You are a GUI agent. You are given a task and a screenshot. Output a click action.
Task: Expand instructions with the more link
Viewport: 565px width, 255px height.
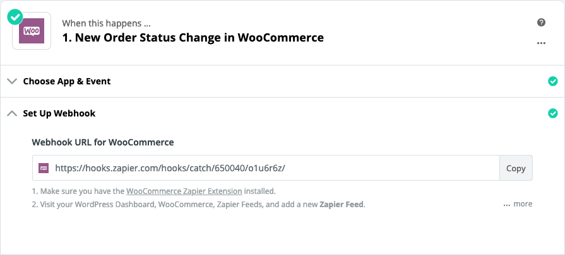point(518,204)
